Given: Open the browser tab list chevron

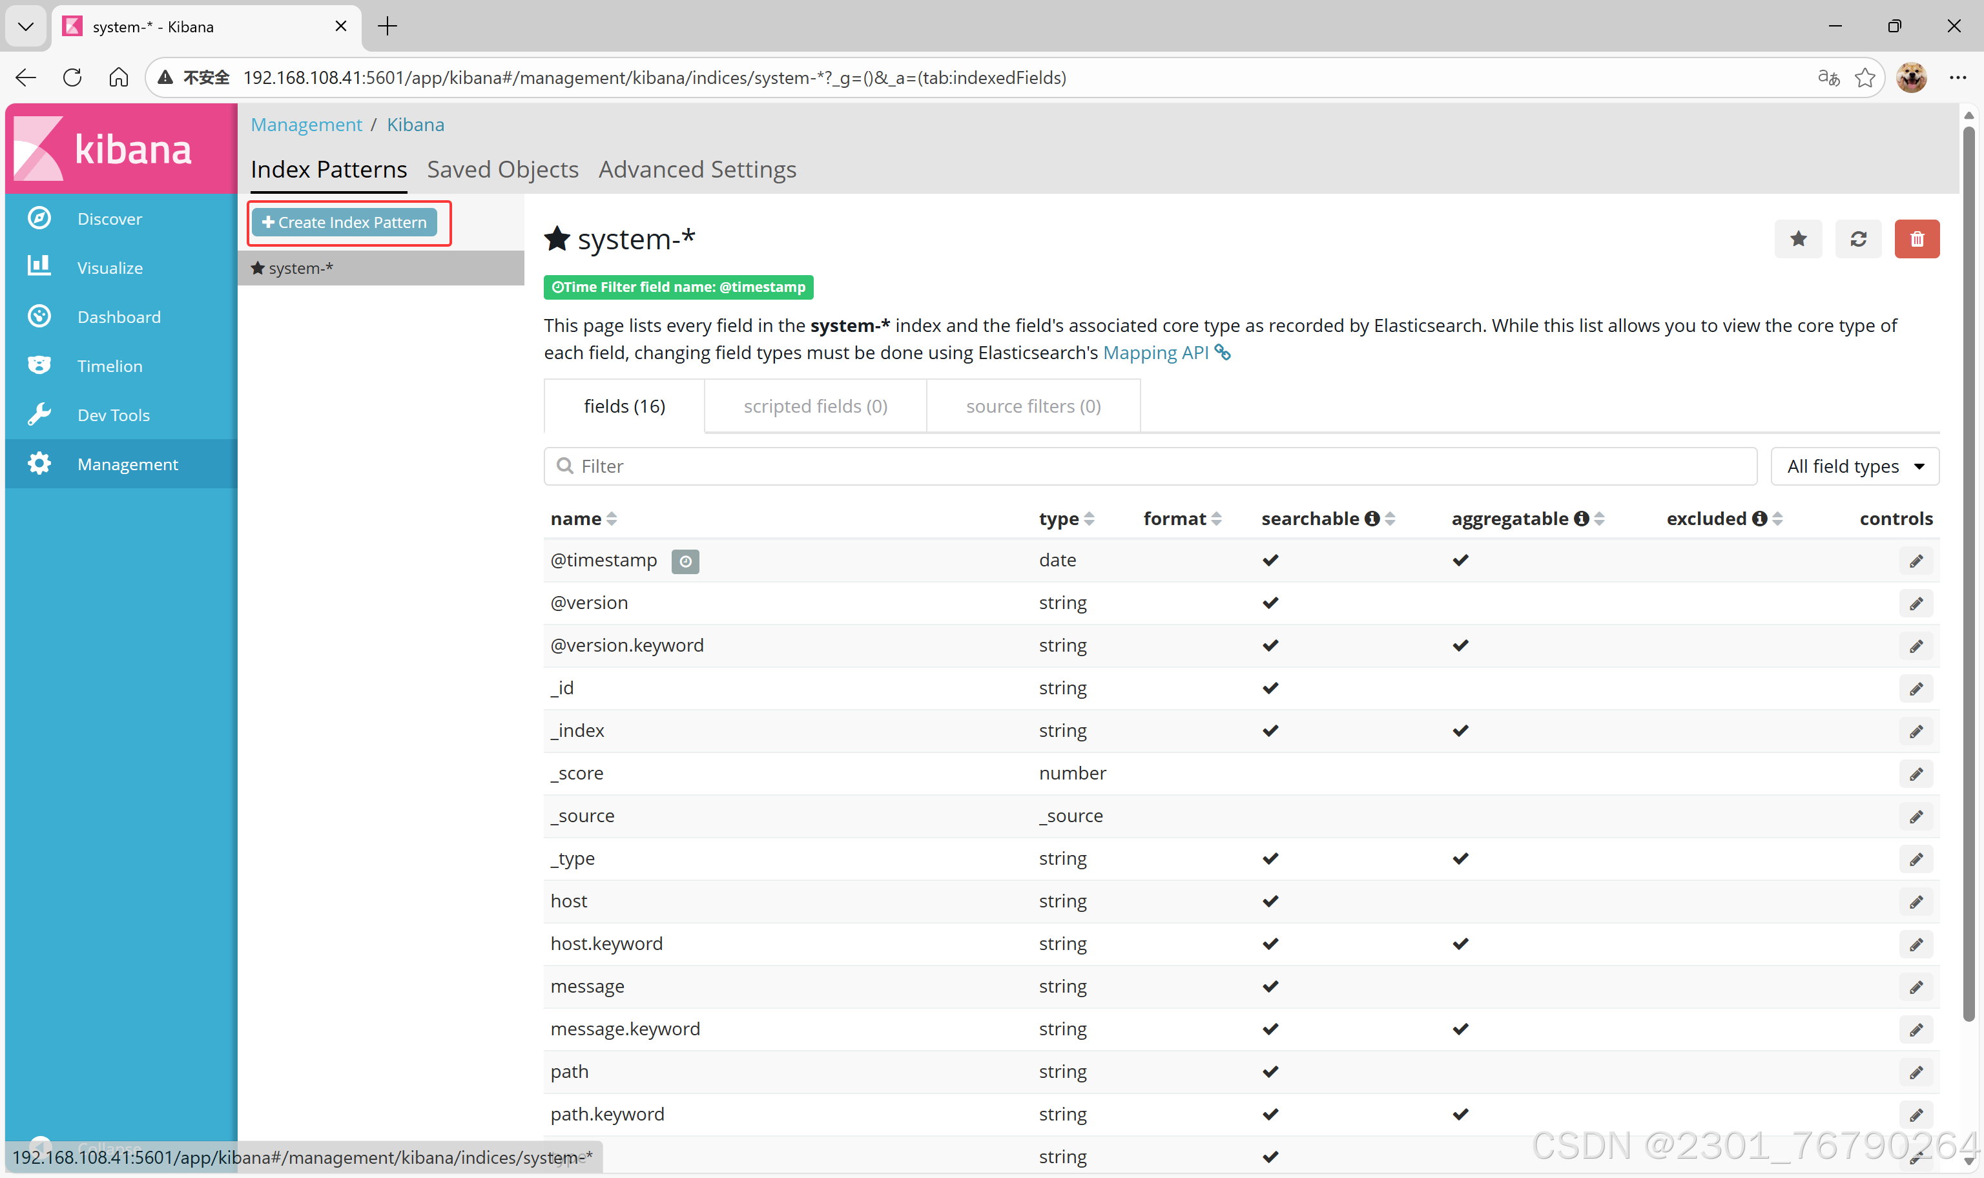Looking at the screenshot, I should pos(25,26).
